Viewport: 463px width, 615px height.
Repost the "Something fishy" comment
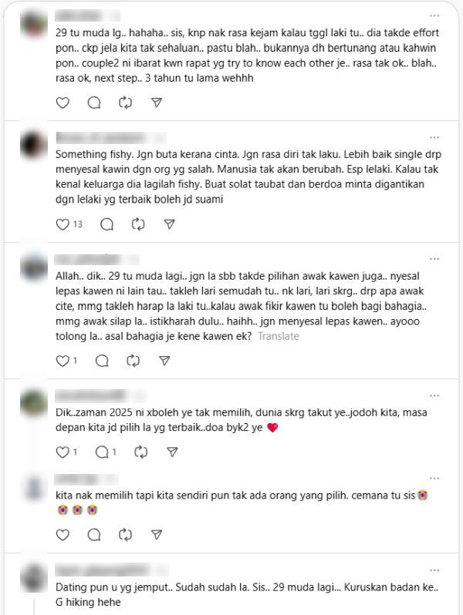pyautogui.click(x=138, y=224)
